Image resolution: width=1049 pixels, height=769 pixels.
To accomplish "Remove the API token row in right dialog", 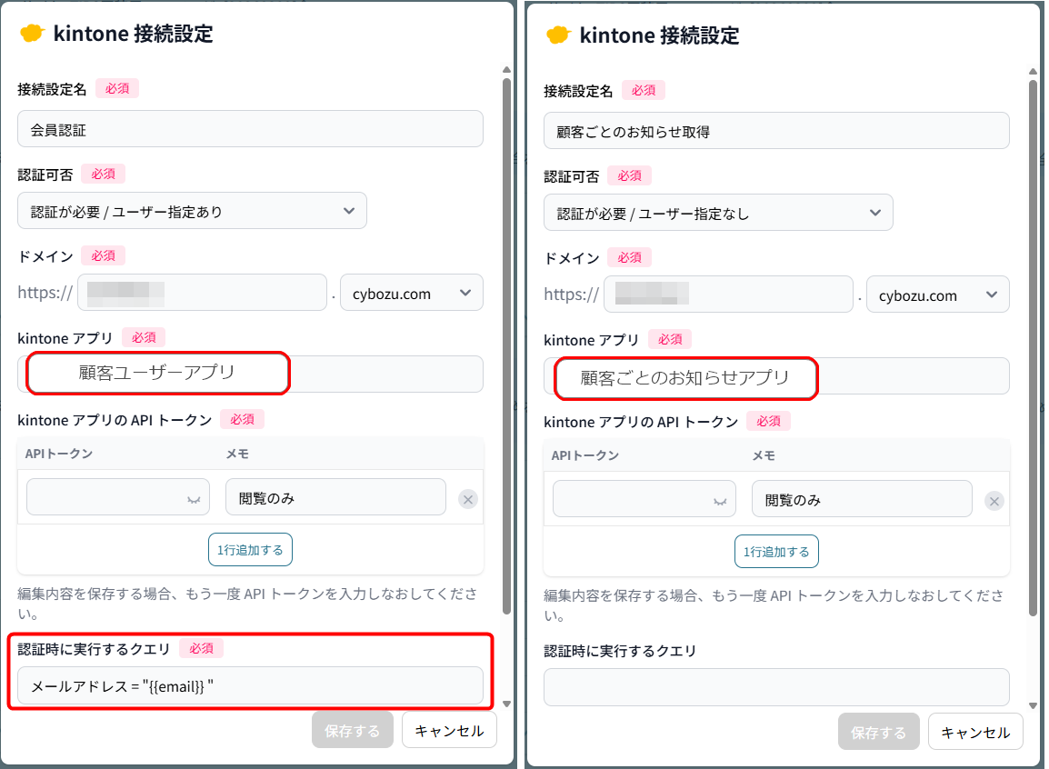I will (x=994, y=502).
